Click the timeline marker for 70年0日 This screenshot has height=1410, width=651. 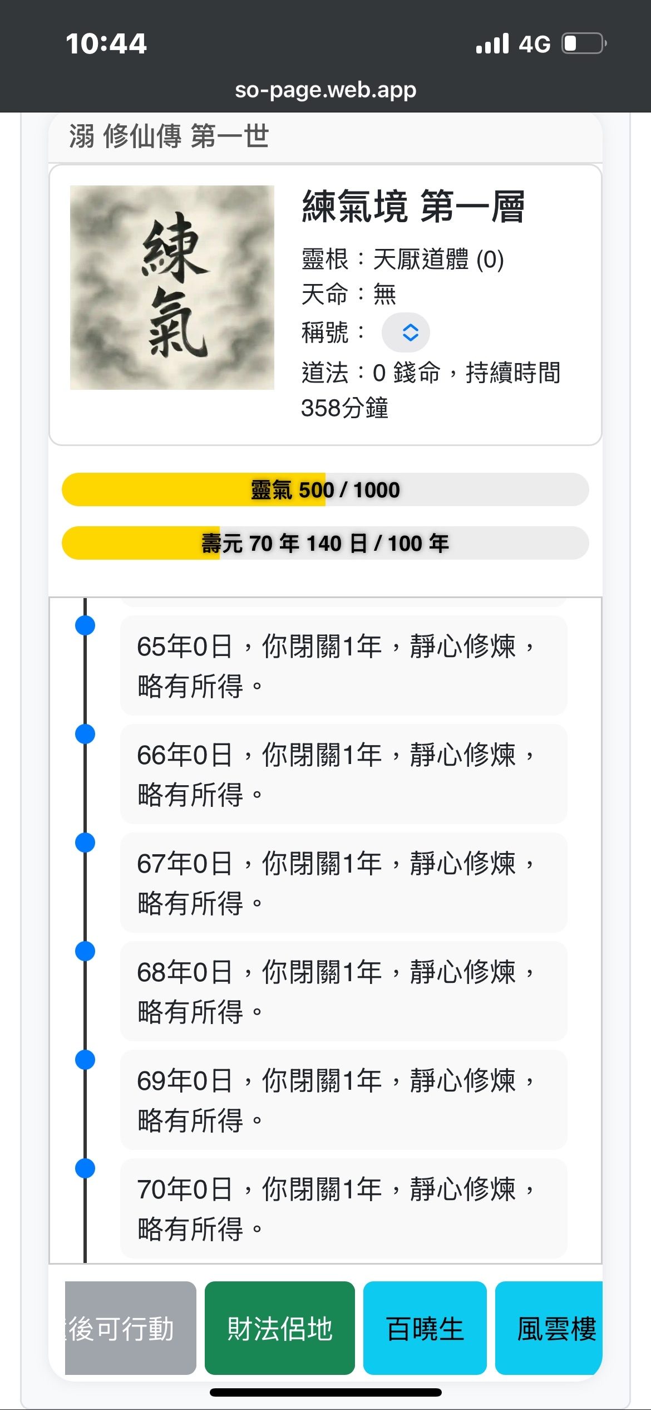pyautogui.click(x=85, y=1168)
